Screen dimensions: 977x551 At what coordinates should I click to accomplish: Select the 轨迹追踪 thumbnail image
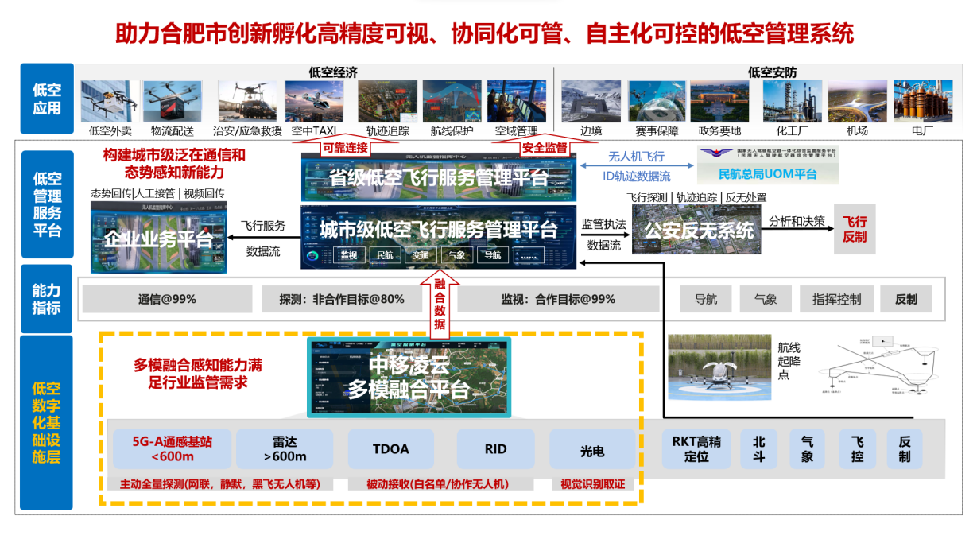[387, 101]
